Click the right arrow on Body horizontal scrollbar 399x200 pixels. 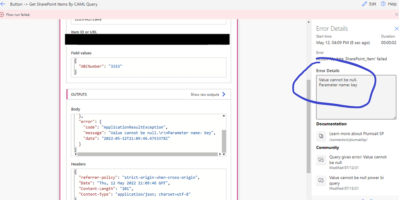[x=219, y=154]
